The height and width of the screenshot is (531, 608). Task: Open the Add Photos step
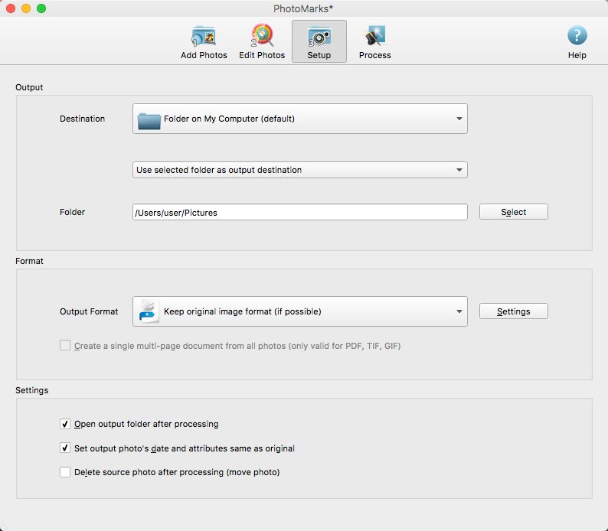click(204, 42)
